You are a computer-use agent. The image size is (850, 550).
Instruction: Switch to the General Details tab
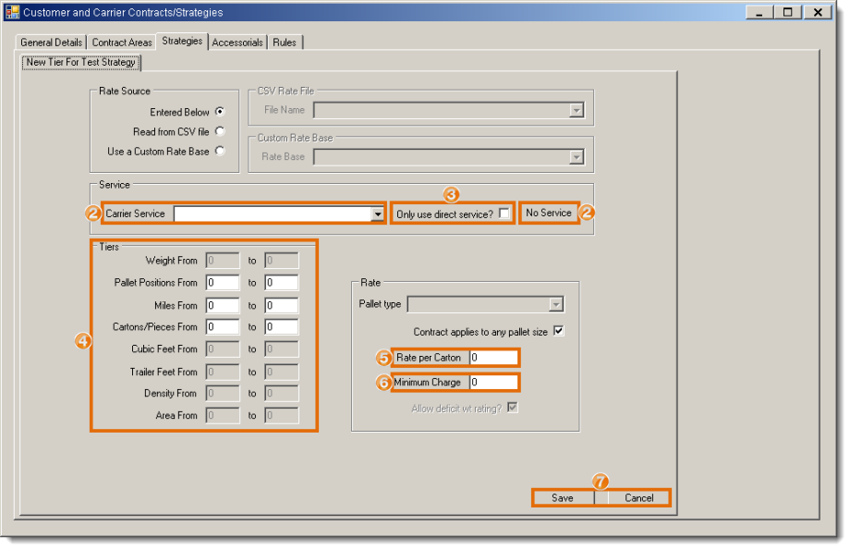(x=52, y=43)
